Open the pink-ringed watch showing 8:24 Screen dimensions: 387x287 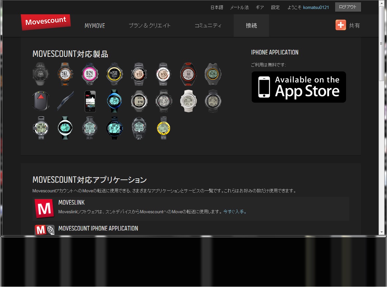point(90,74)
